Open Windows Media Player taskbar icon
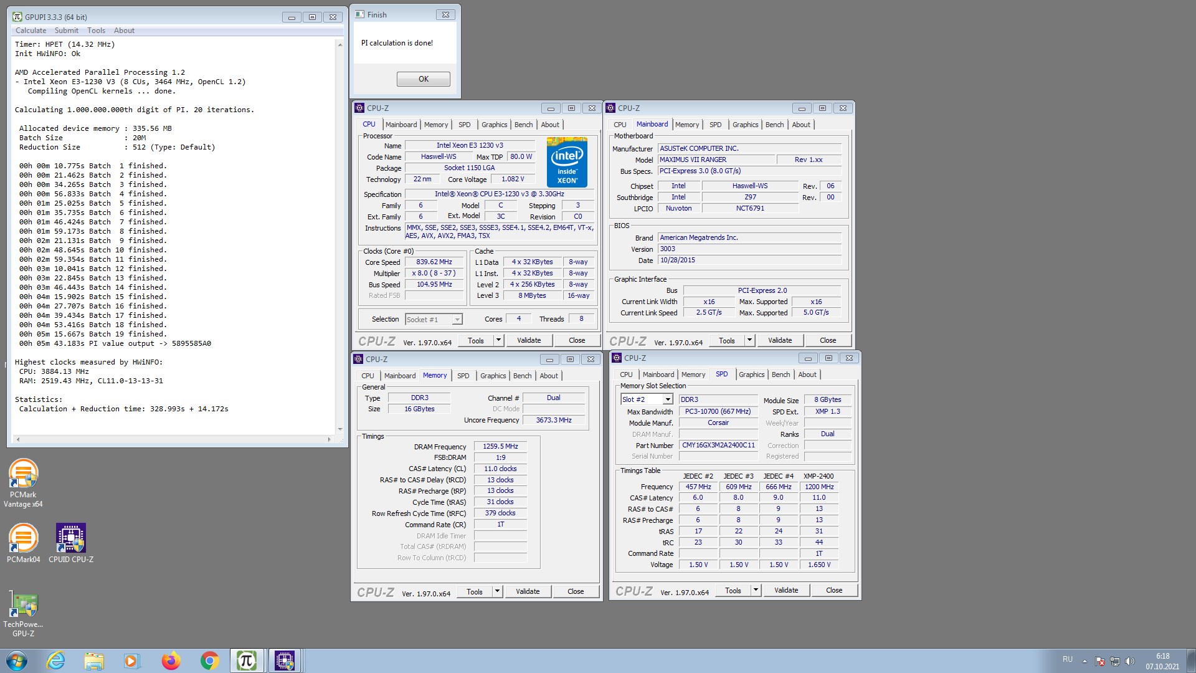The width and height of the screenshot is (1196, 673). (131, 661)
